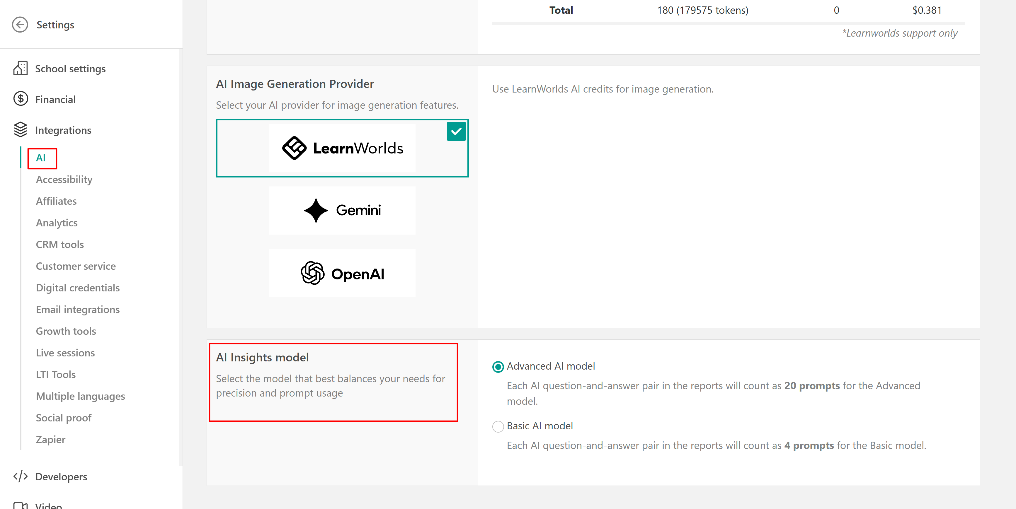Screen dimensions: 1016x509
Task: Click the Financial dollar-sign icon
Action: pyautogui.click(x=21, y=99)
